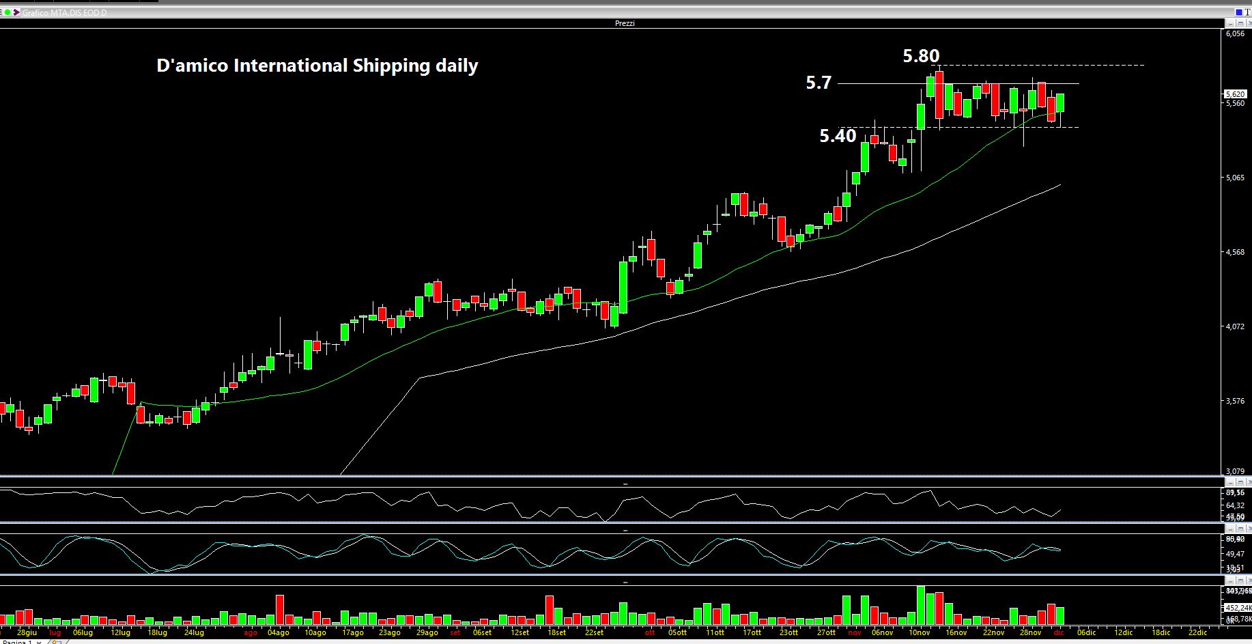Click the 5,560 price axis value
The width and height of the screenshot is (1252, 644).
(x=1235, y=104)
